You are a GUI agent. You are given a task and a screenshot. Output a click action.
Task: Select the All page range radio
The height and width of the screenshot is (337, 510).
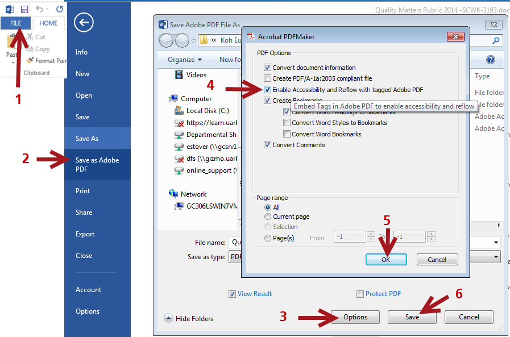click(268, 207)
